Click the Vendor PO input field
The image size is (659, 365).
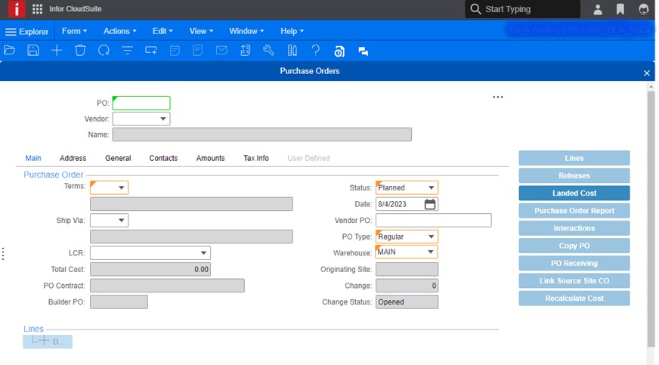click(433, 220)
